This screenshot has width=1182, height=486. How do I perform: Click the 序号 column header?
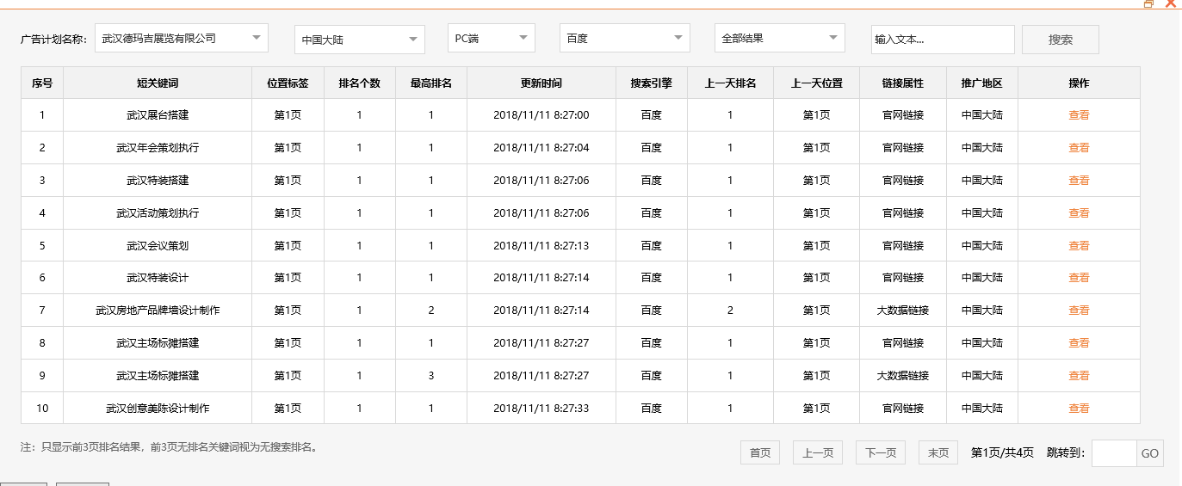coord(42,83)
